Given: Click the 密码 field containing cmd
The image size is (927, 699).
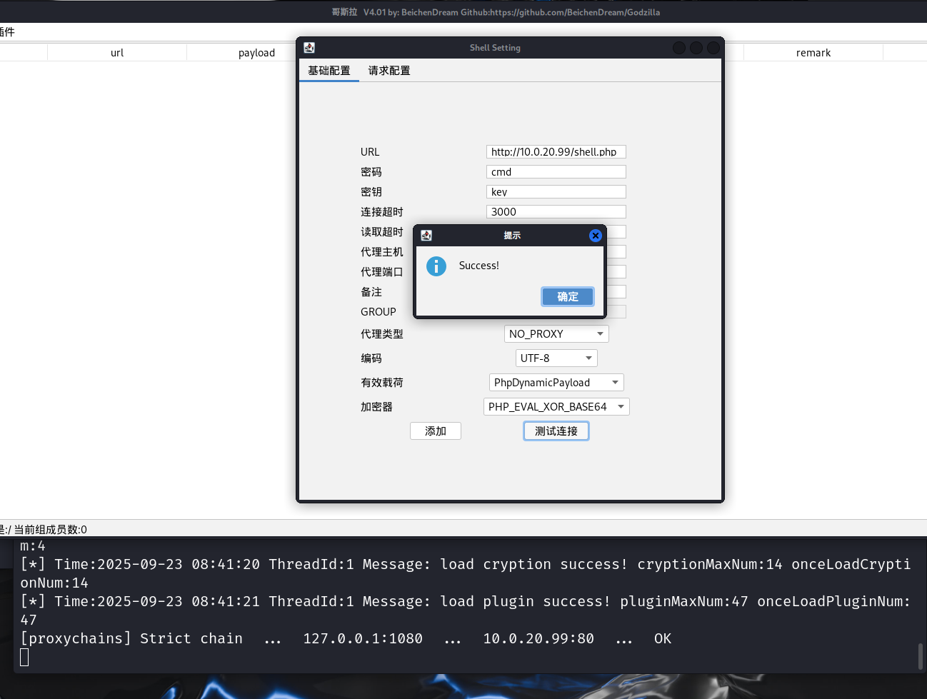Looking at the screenshot, I should tap(556, 172).
